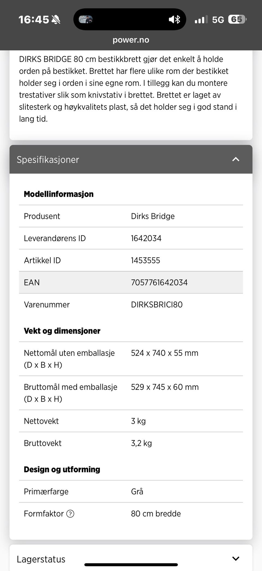Select the Artikkel ID value 1453555
262x571 pixels.
tap(145, 261)
